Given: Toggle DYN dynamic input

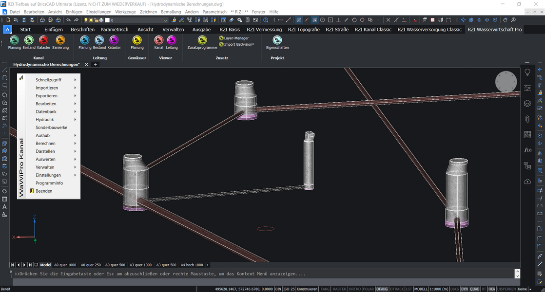Looking at the screenshot, I should [x=465, y=289].
